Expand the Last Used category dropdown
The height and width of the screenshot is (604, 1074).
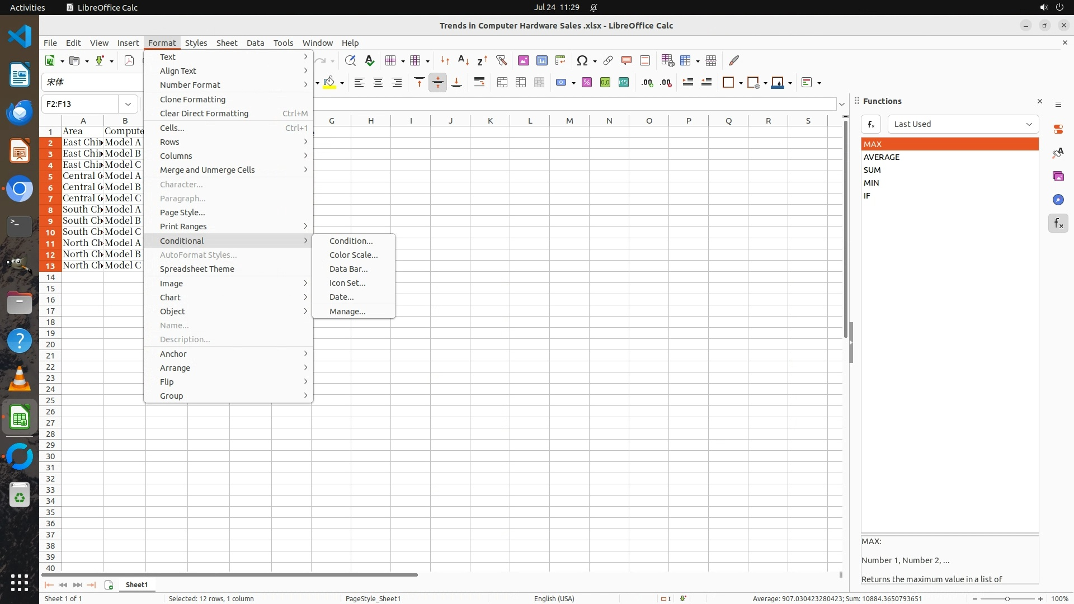click(1029, 124)
